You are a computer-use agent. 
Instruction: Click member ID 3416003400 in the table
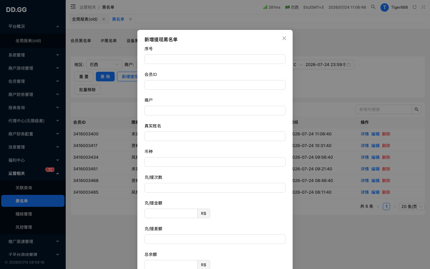[x=86, y=134]
